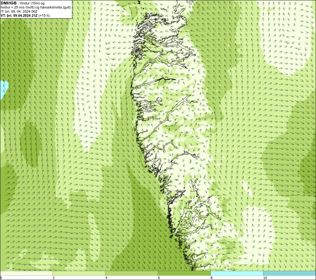Click the 'hviður > 25 m/s (hvítt)' legend text
This screenshot has height=280, width=316.
[17, 8]
